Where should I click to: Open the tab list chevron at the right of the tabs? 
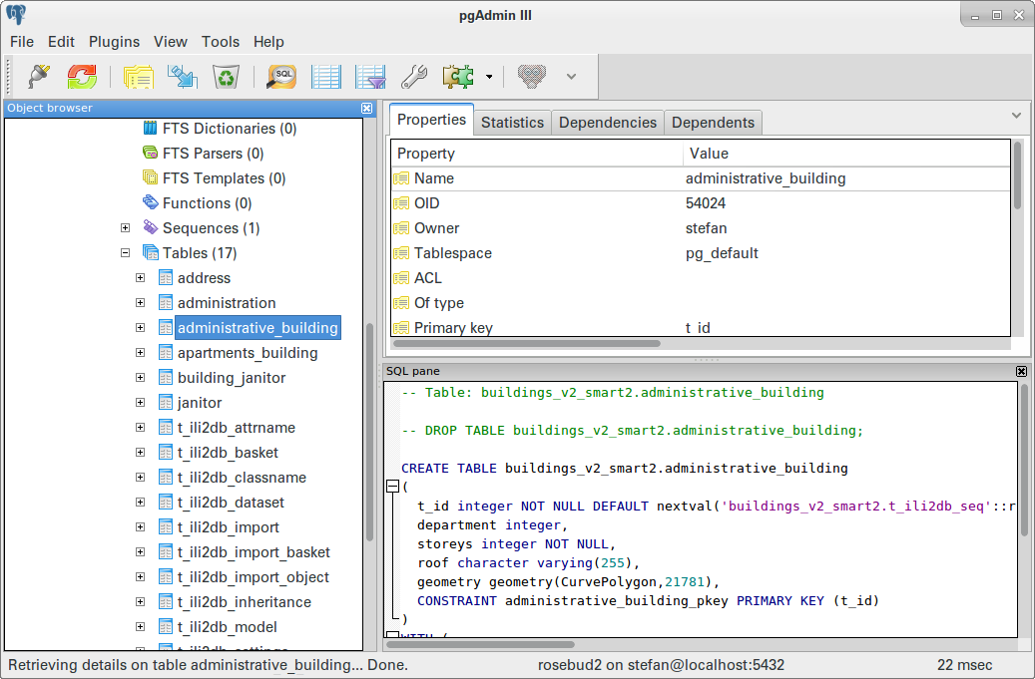(1016, 116)
